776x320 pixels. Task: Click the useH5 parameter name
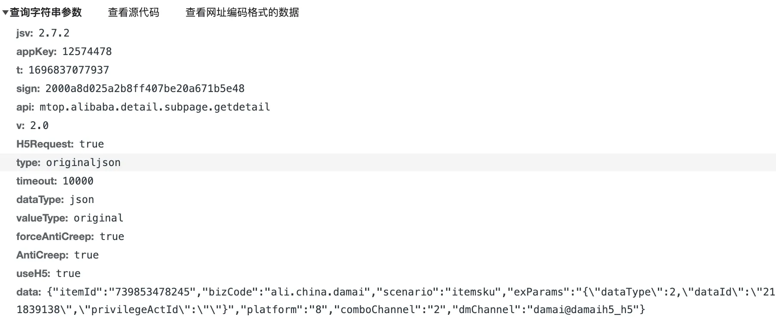tap(33, 274)
